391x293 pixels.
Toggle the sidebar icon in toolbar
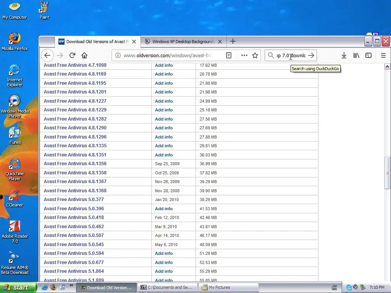pos(368,55)
